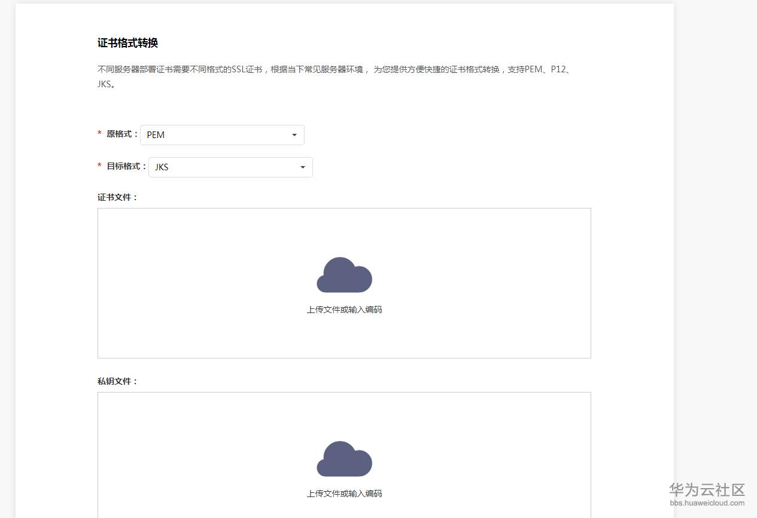
Task: Click the 证书文件 section label
Action: tap(118, 197)
